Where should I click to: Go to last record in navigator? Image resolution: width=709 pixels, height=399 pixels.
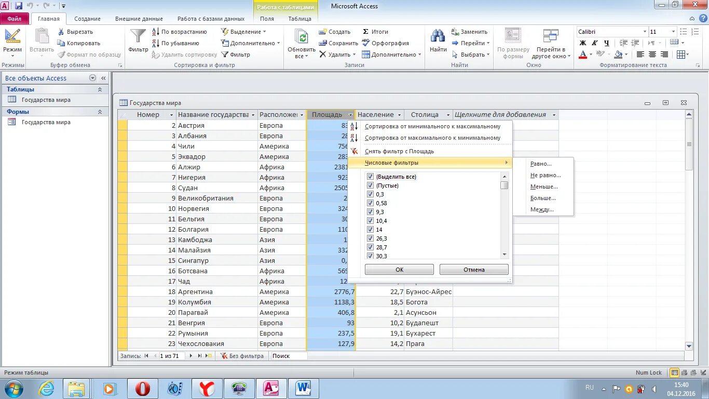pos(200,356)
